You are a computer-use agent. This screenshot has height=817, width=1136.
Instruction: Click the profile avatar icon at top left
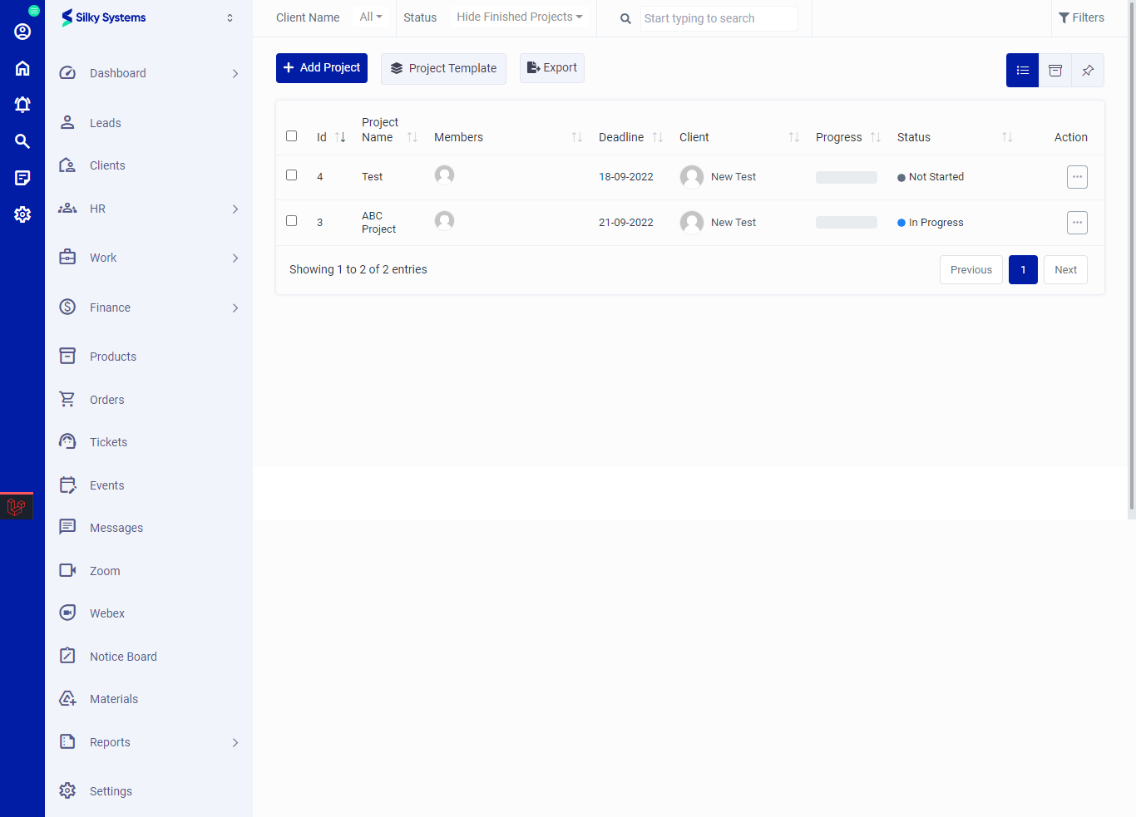(x=22, y=32)
